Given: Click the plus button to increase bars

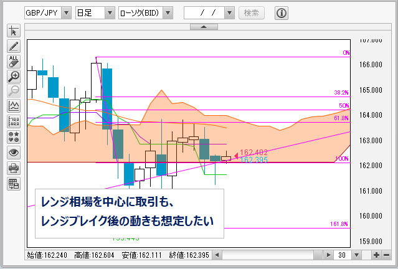Looking at the screenshot, I should (376, 255).
